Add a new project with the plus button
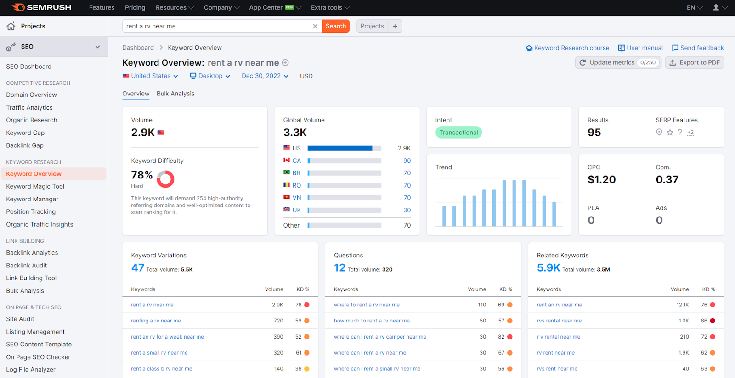 coord(395,26)
